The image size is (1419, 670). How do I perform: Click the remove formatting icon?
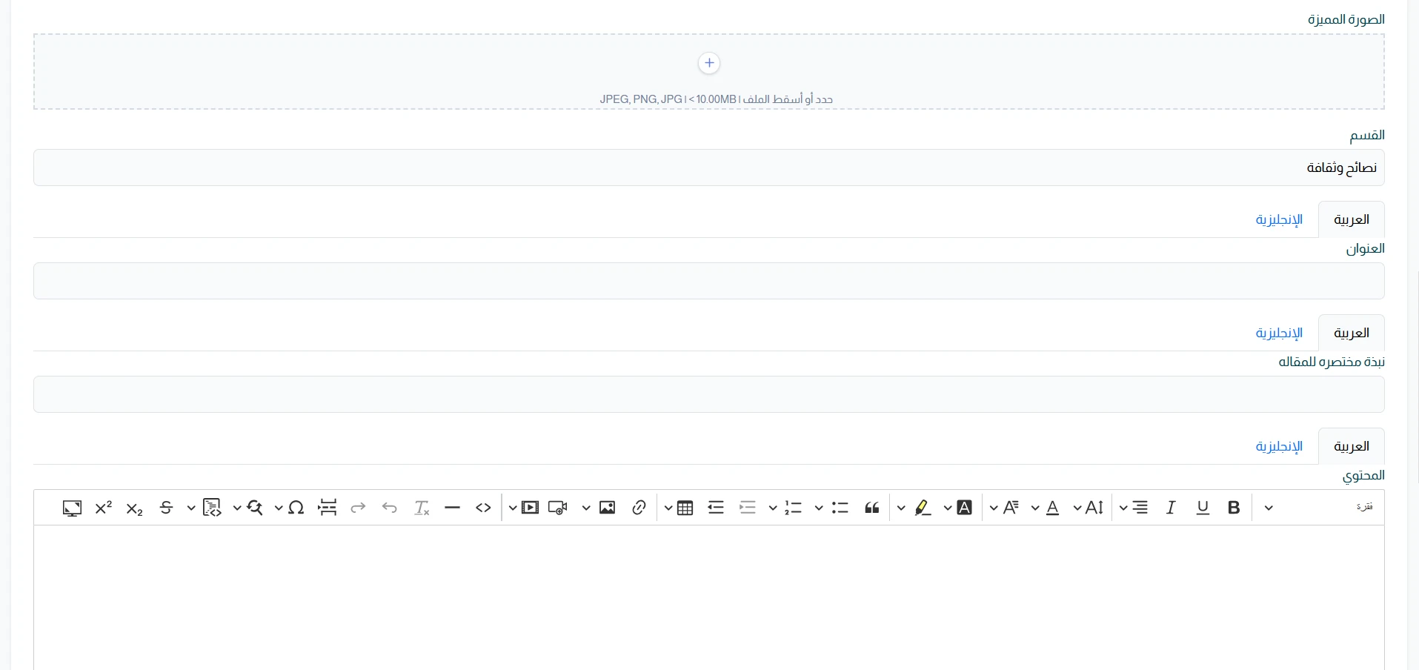[x=422, y=508]
